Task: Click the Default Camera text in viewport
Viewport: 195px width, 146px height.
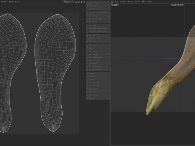Action: tap(176, 5)
